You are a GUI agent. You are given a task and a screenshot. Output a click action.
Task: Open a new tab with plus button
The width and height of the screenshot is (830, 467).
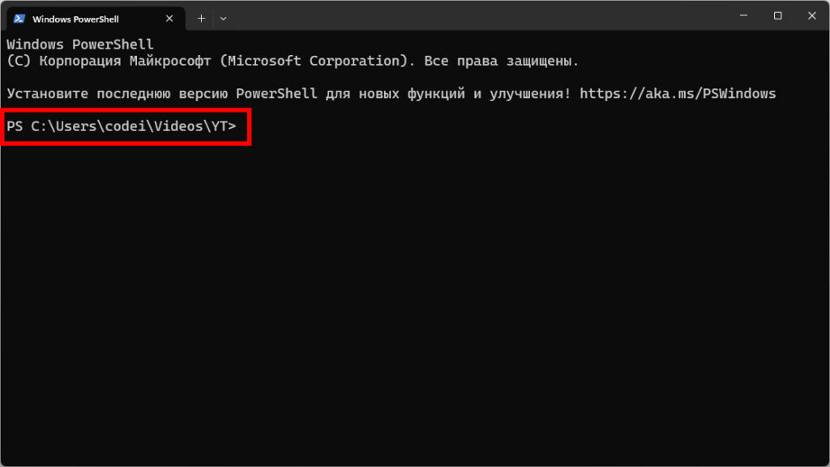[201, 18]
